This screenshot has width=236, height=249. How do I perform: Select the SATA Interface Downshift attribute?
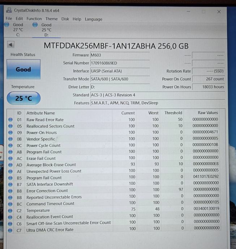[x=114, y=184]
